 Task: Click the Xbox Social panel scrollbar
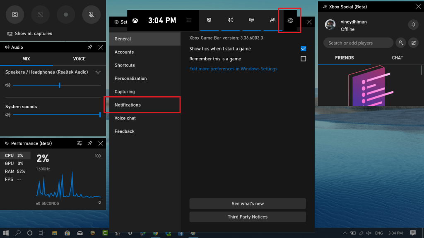click(421, 70)
